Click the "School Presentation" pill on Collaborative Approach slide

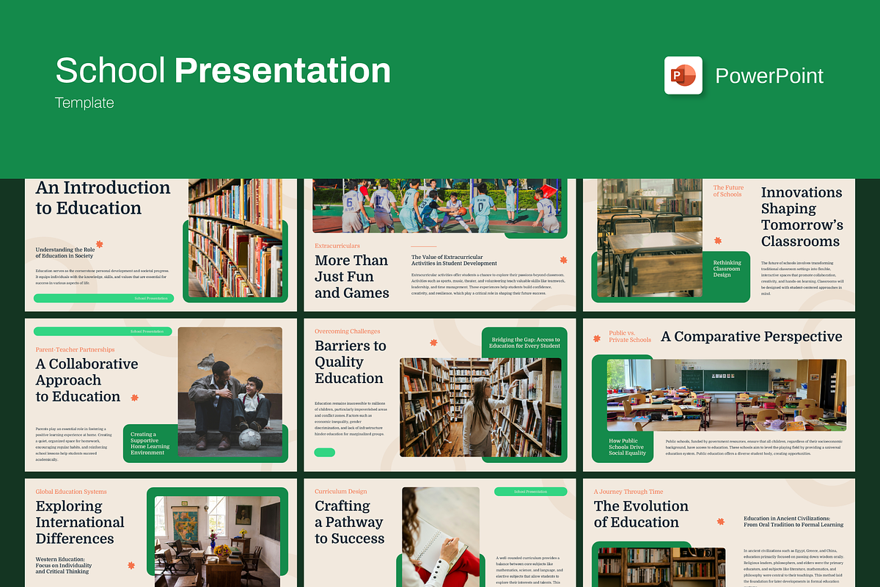point(103,332)
